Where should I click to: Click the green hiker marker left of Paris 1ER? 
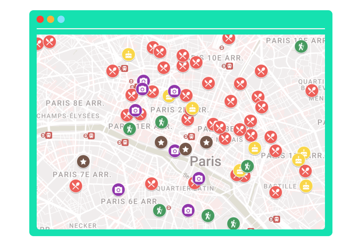tap(129, 129)
